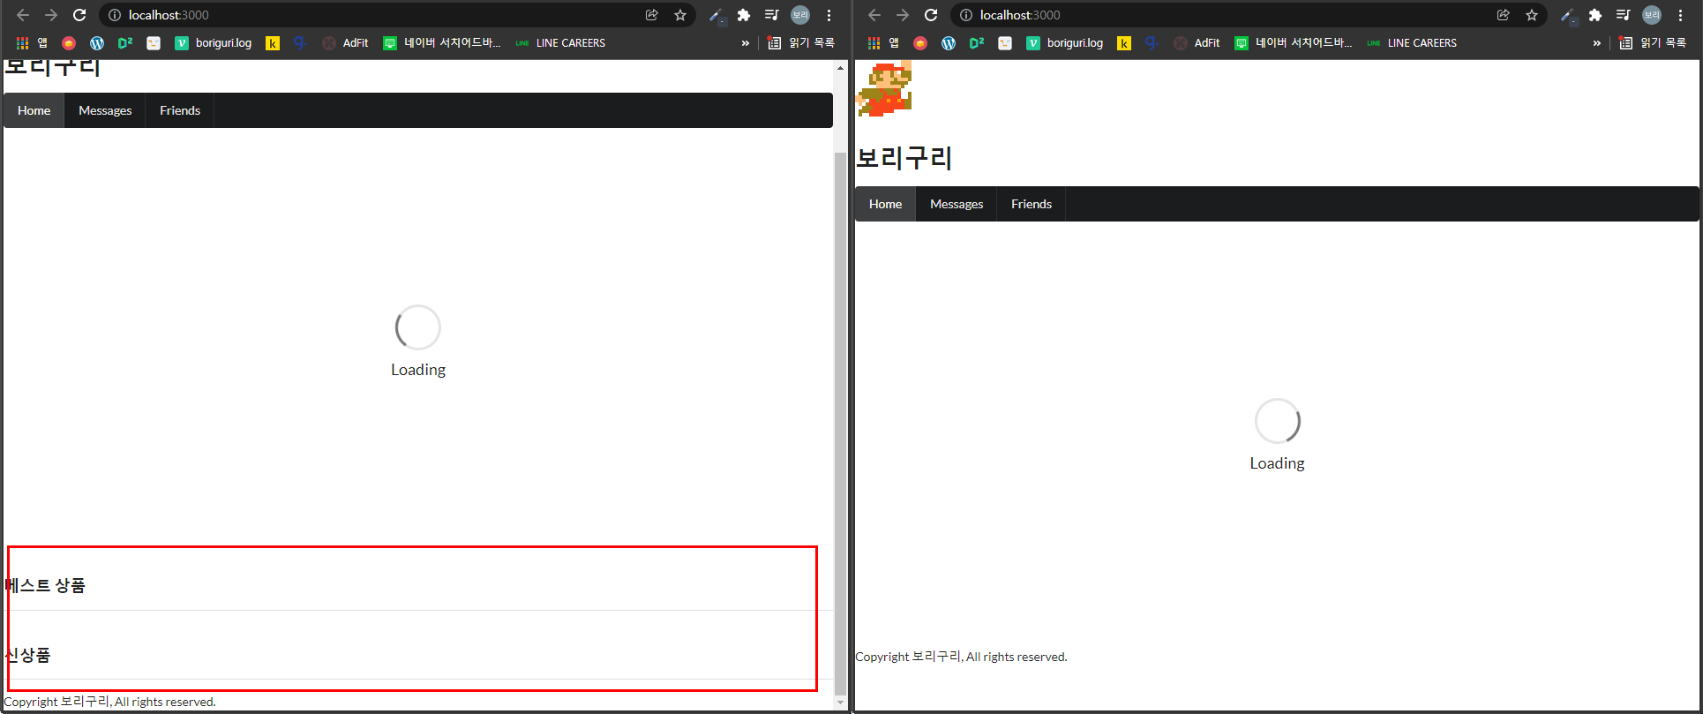
Task: Open the boriguri.log bookmark in the right window
Action: pyautogui.click(x=1065, y=42)
